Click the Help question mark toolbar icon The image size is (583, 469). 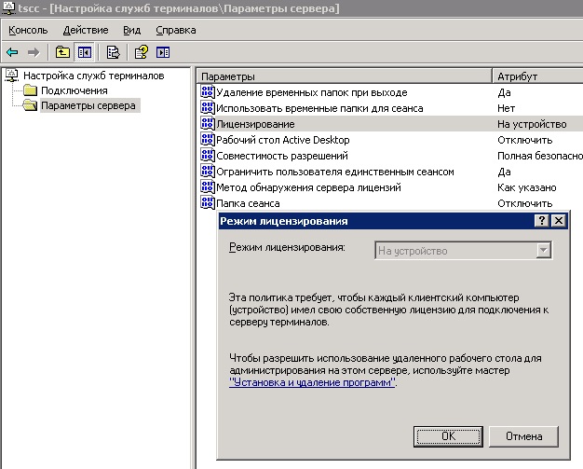click(x=142, y=52)
